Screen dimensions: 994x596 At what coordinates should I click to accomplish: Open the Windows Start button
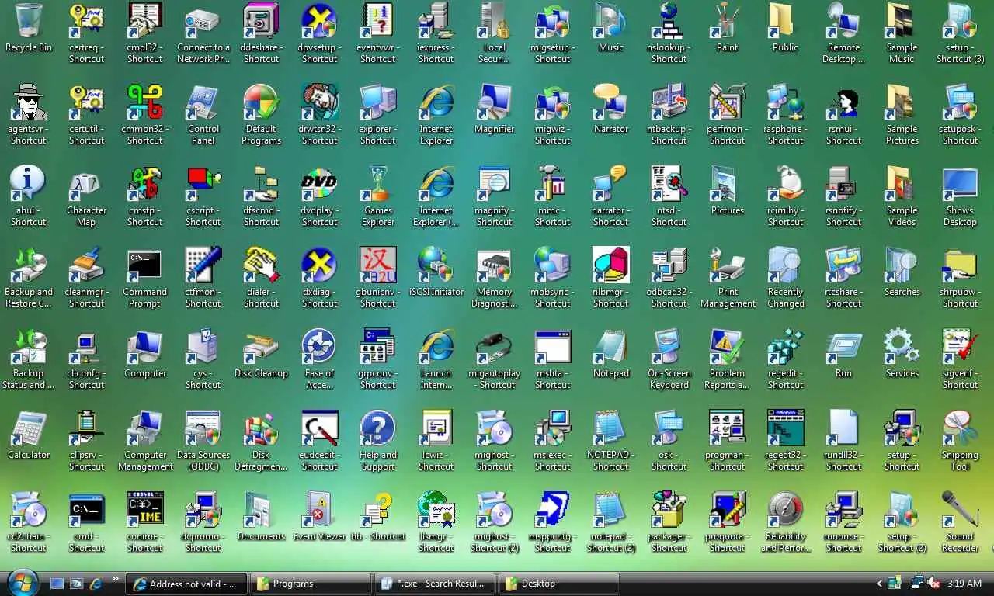(x=22, y=583)
